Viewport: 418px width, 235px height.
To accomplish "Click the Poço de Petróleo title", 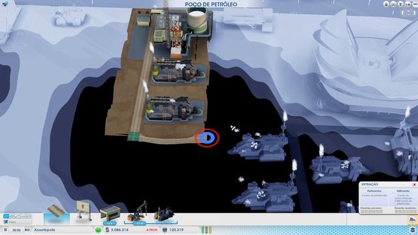I will [x=211, y=5].
